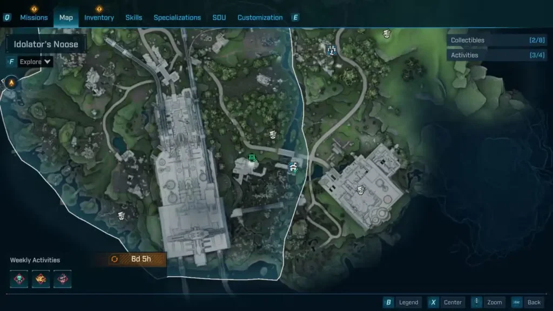Select the hat-skull marker on the northeast grassland
This screenshot has width=553, height=311.
pyautogui.click(x=387, y=34)
